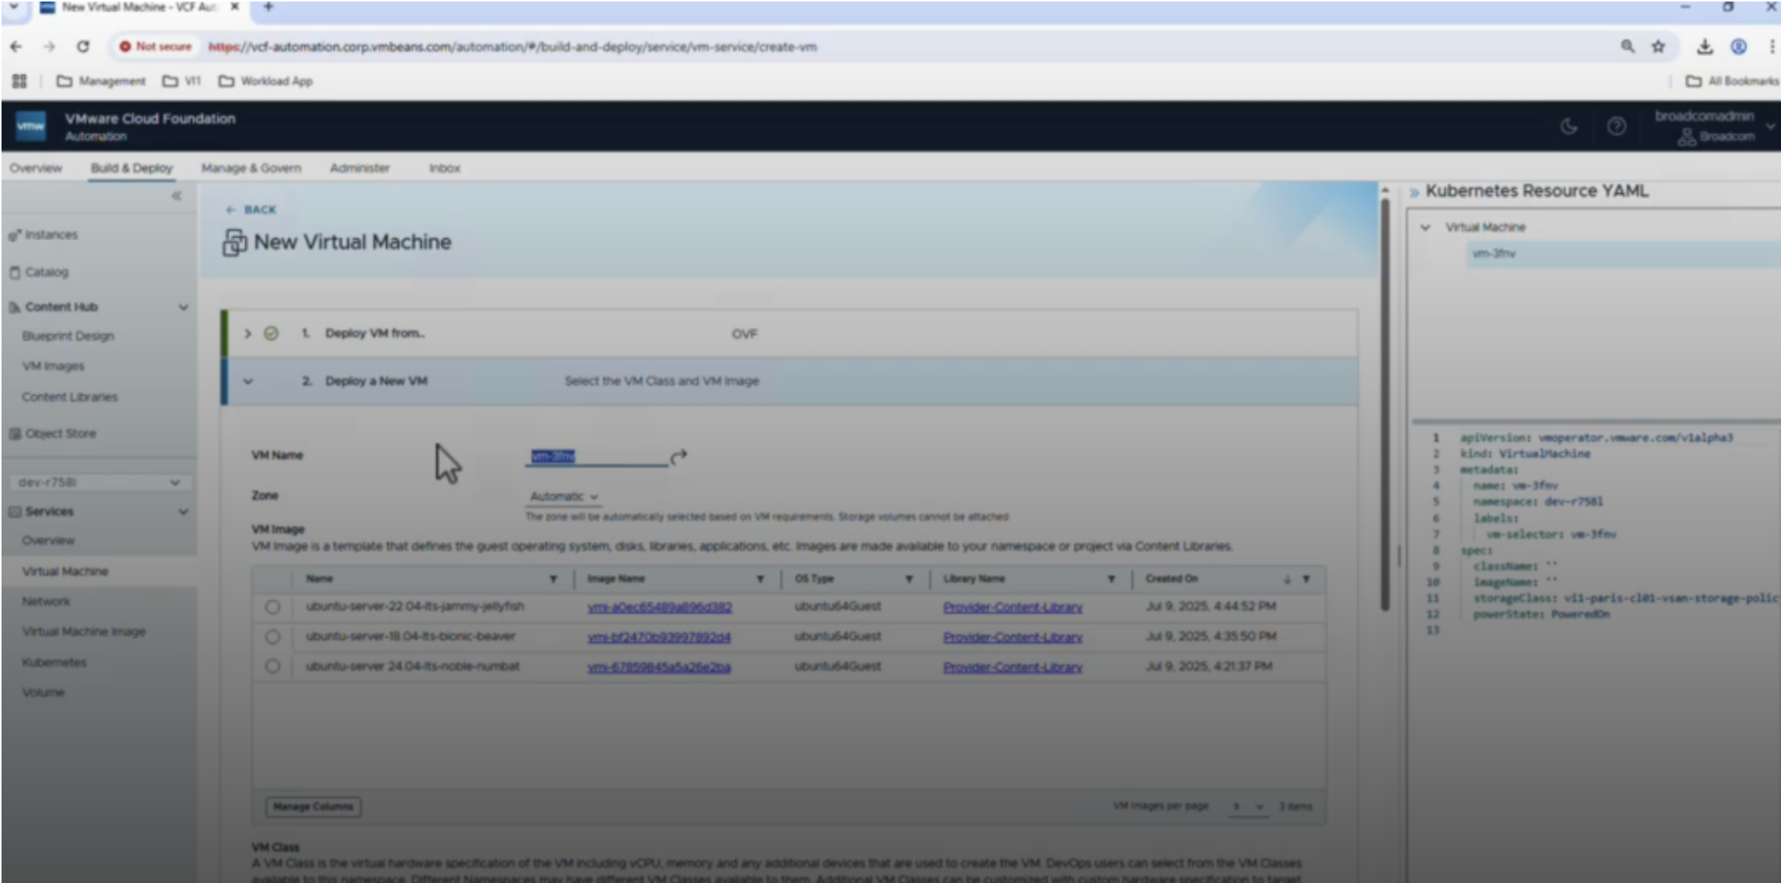
Task: Click the browser back arrow
Action: tap(16, 46)
